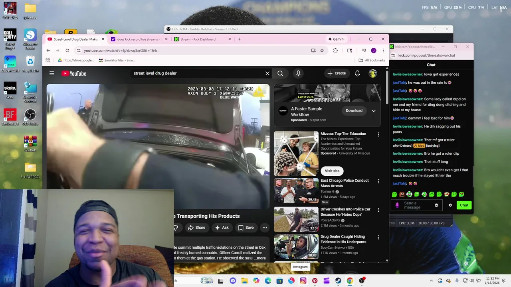Click the YouTube logo
The width and height of the screenshot is (511, 287).
(x=74, y=73)
